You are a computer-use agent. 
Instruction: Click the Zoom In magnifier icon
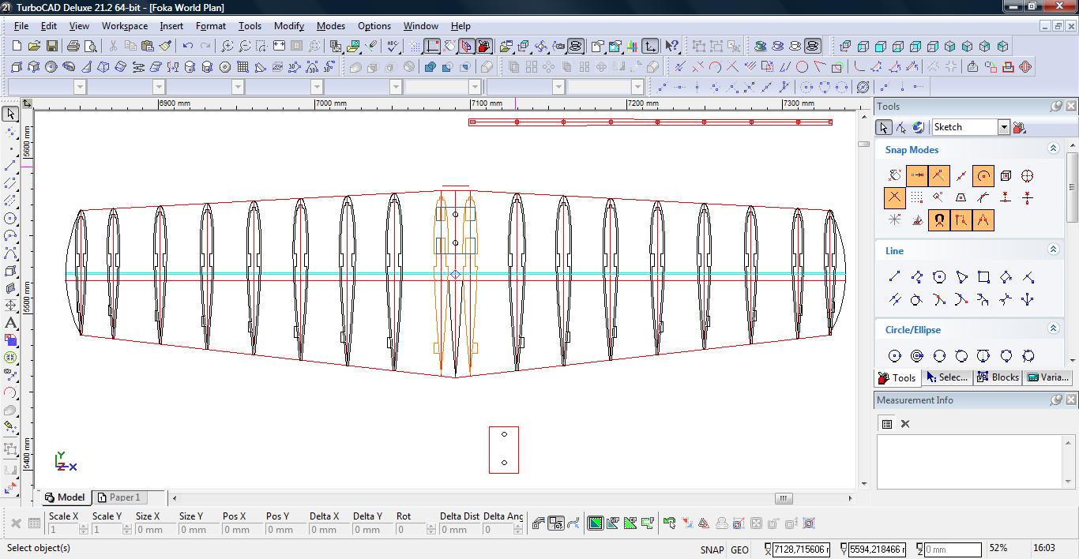click(x=227, y=47)
